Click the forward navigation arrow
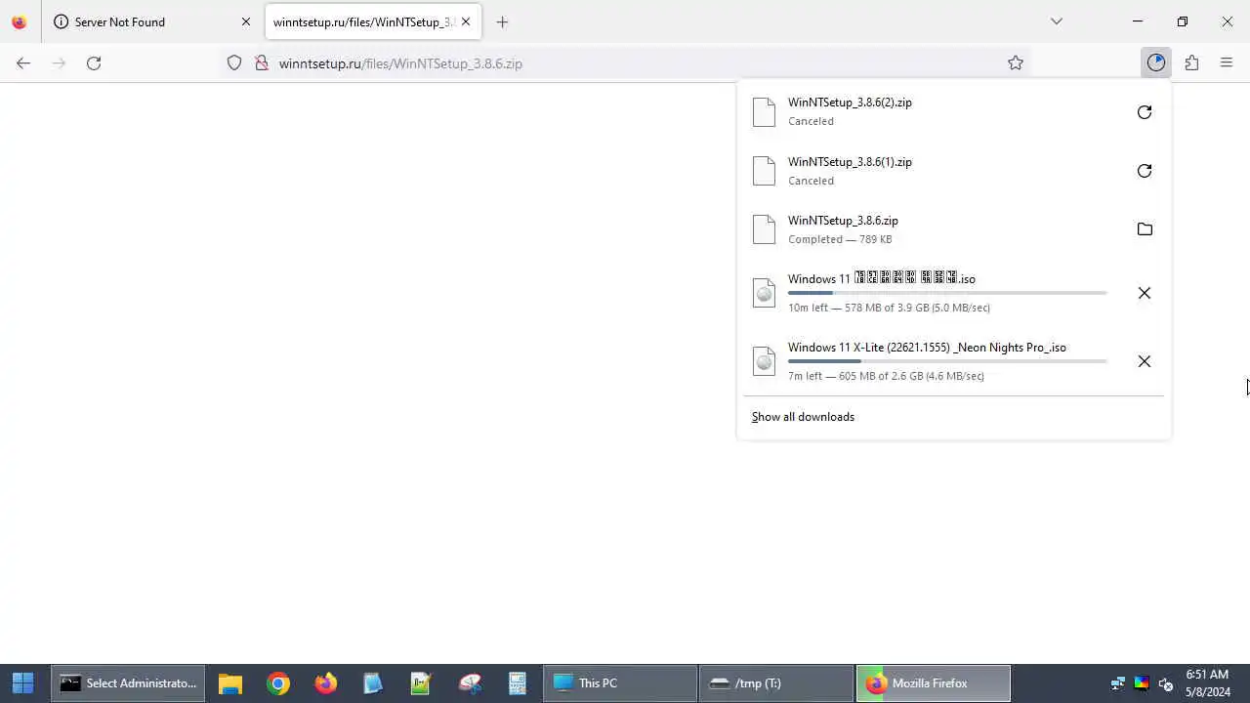1250x703 pixels. click(59, 62)
